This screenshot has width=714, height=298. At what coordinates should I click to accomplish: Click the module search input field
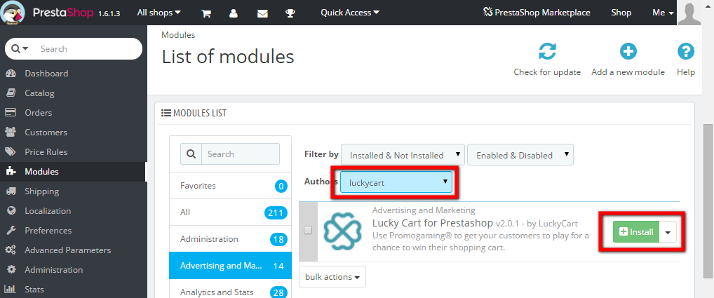pos(240,154)
